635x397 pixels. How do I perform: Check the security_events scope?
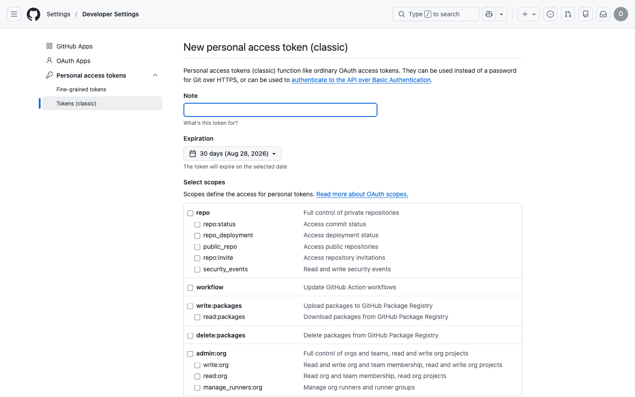(198, 270)
